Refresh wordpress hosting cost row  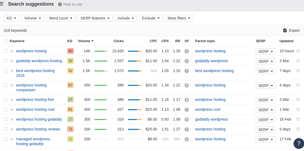click(x=298, y=109)
